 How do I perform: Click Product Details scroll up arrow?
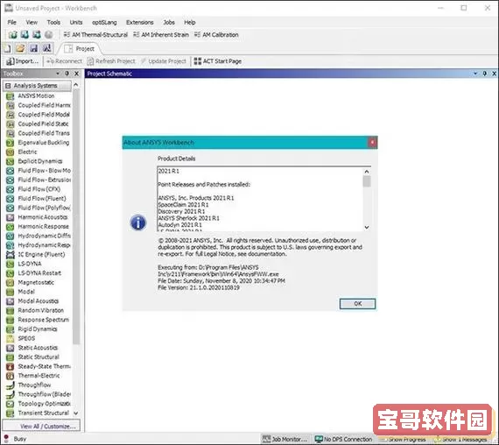pos(367,172)
